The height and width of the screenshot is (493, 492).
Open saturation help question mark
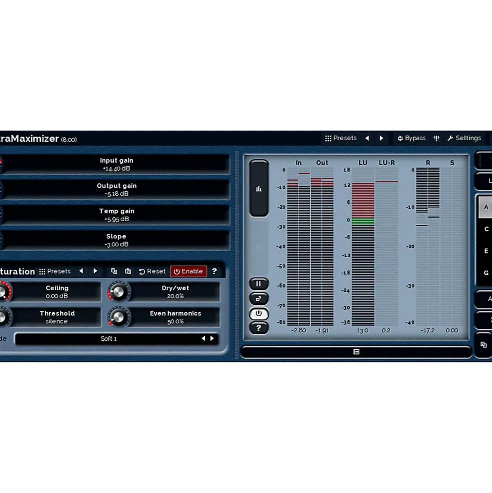tap(214, 271)
